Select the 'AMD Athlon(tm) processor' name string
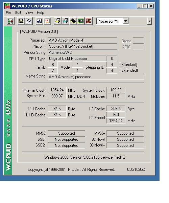The height and width of the screenshot is (203, 169). 96,77
